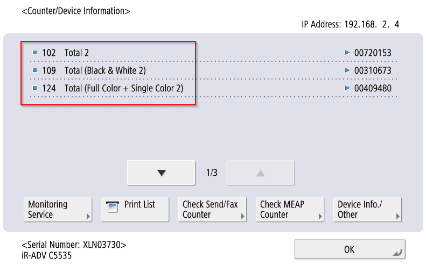Screen dimensions: 426x265
Task: Open the Monitoring Service submenu
Action: coord(58,210)
